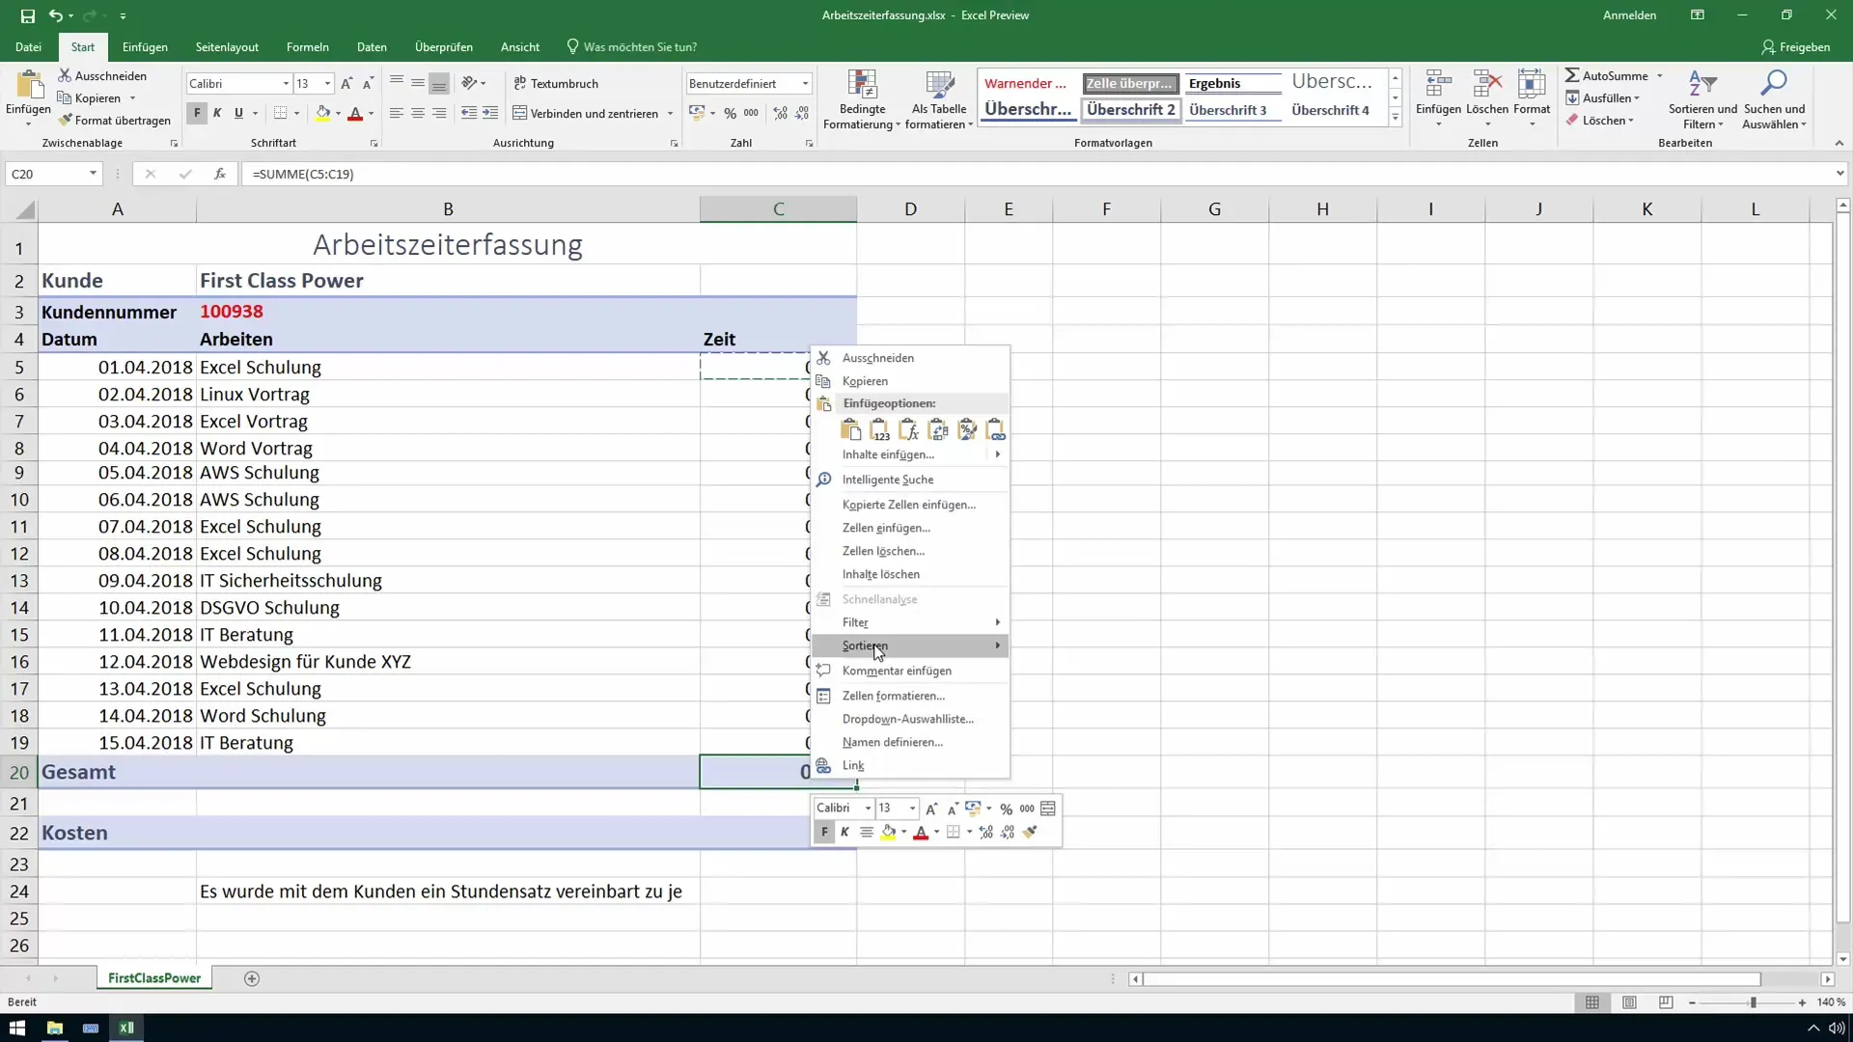The image size is (1853, 1042).
Task: Click the paste formatting icon in the context menu
Action: 966,430
